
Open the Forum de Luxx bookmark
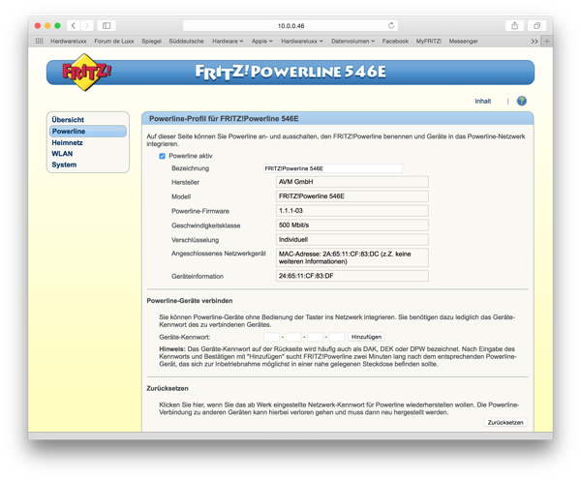pos(113,41)
